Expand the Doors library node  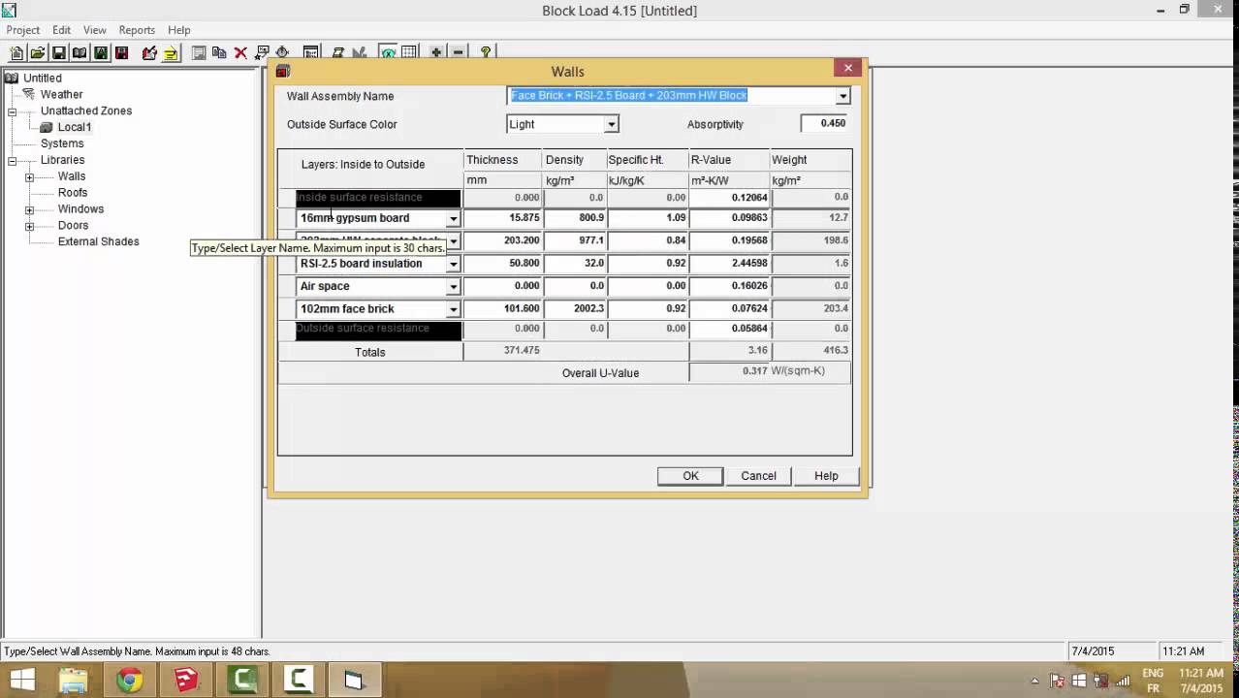pos(29,226)
